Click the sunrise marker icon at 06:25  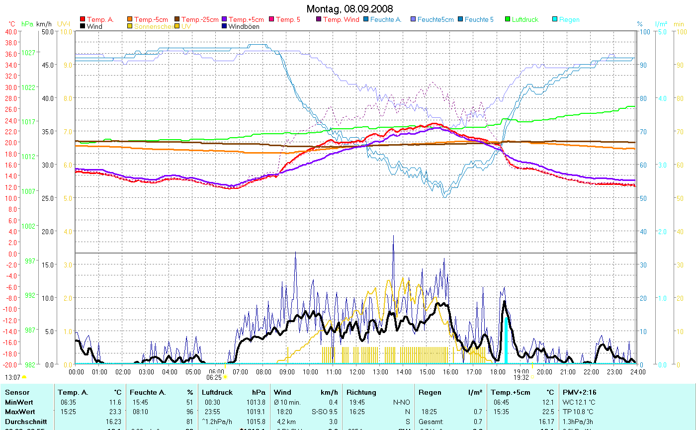[225, 377]
